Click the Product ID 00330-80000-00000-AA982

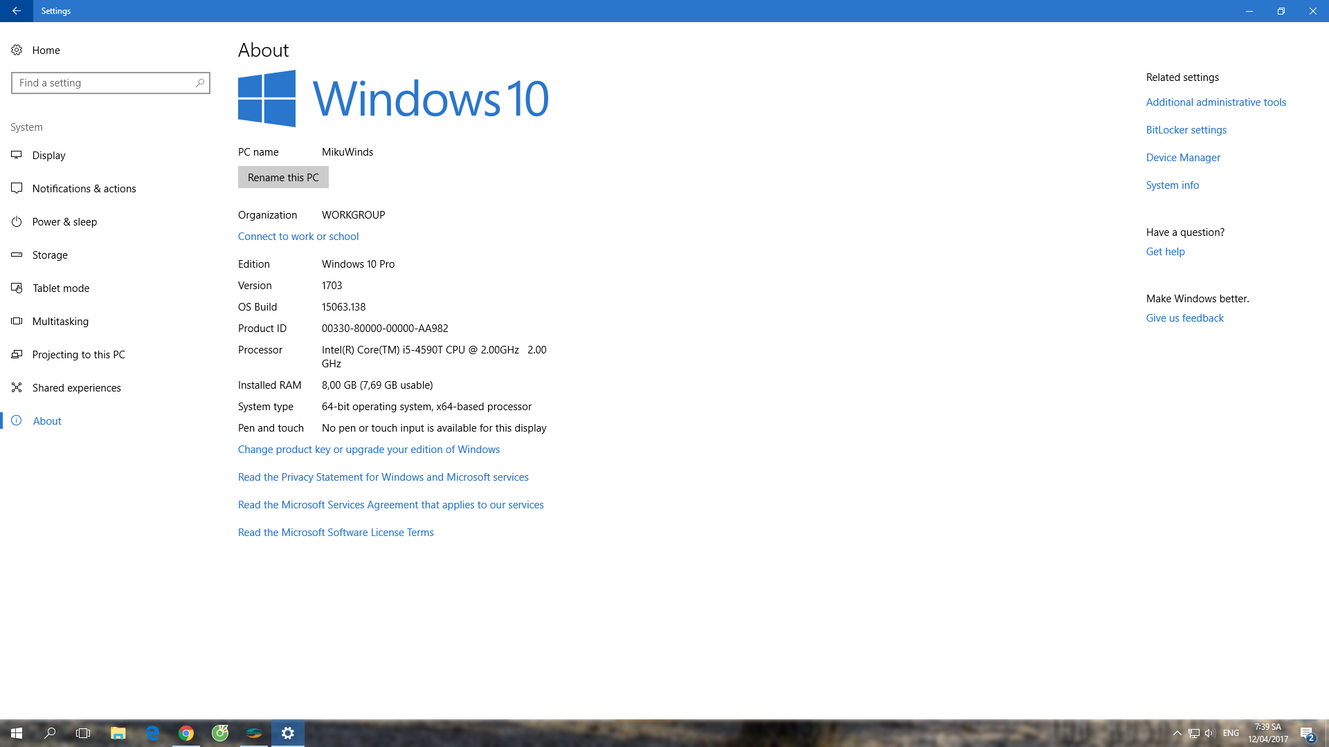click(385, 329)
